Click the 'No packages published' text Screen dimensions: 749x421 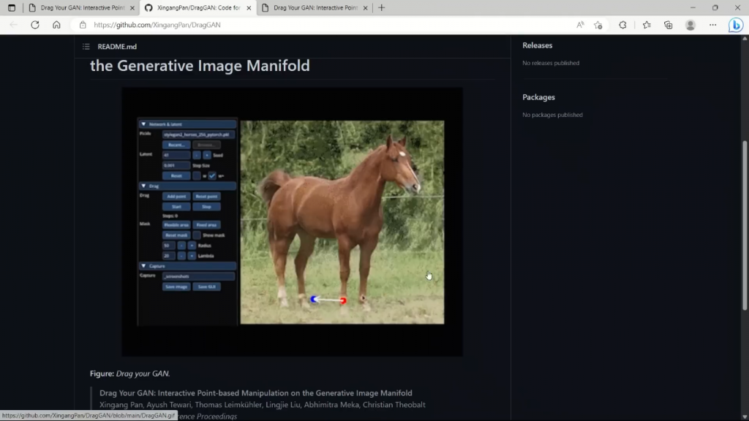click(552, 115)
